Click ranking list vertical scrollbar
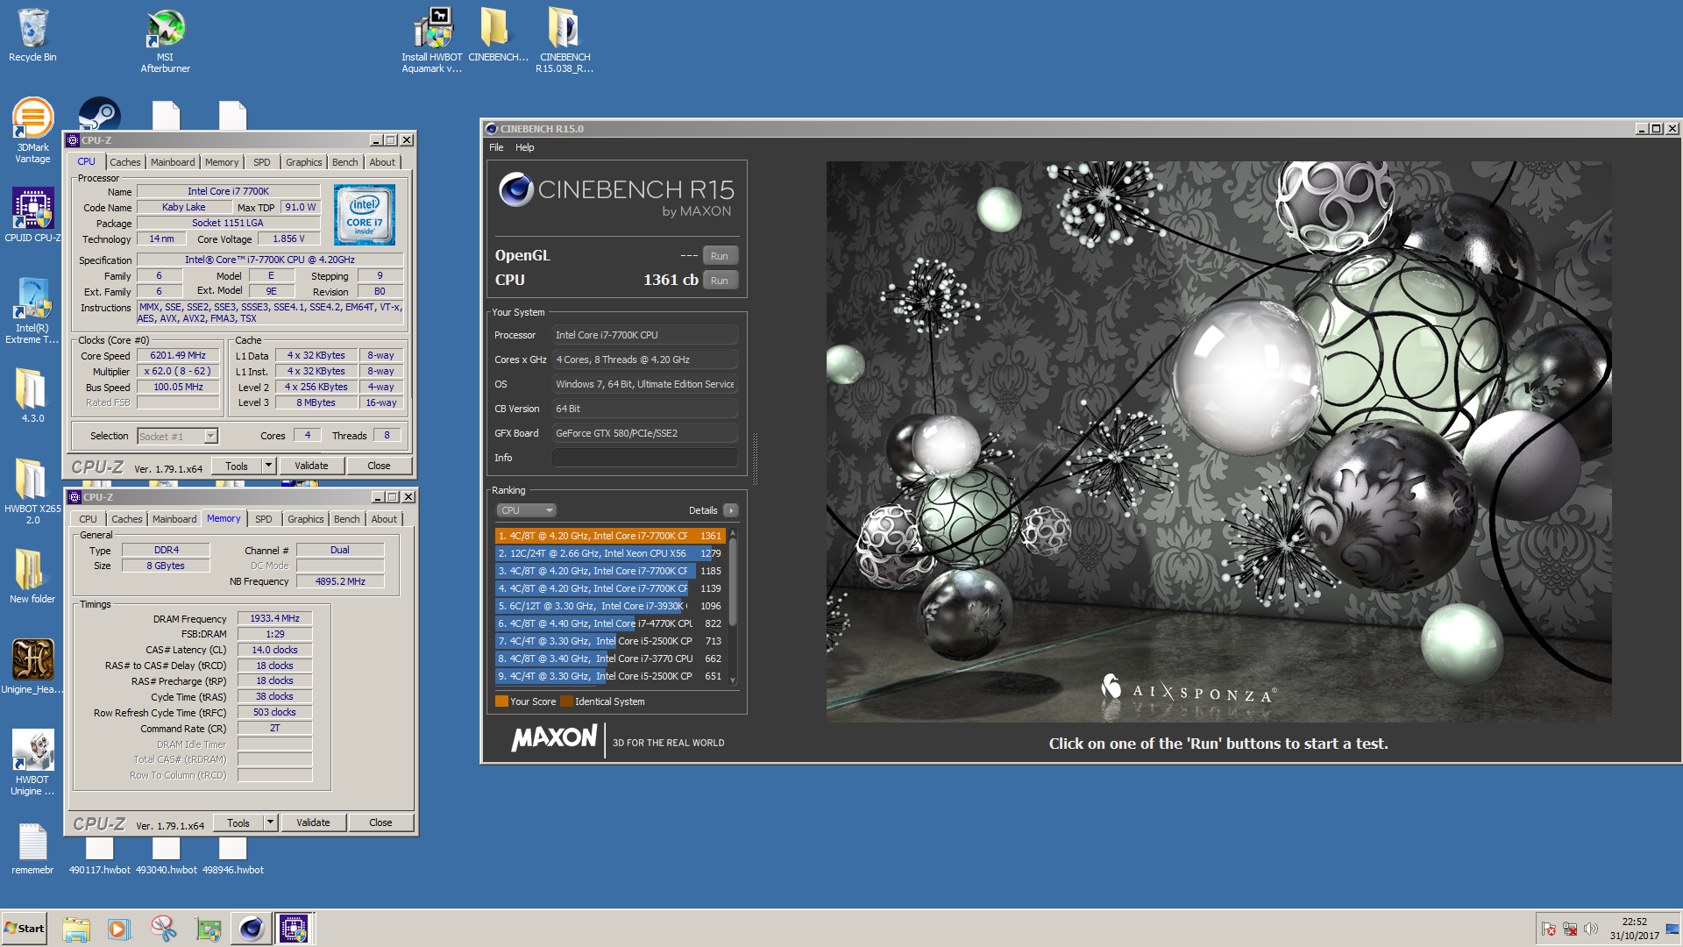This screenshot has width=1683, height=947. tap(733, 607)
